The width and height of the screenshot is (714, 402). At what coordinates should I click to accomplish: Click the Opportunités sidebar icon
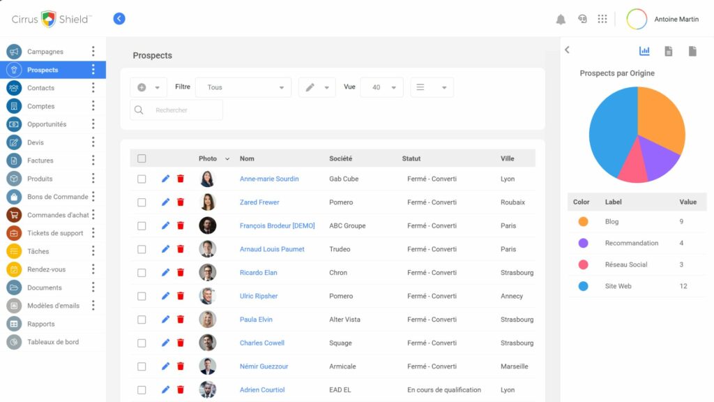pos(14,124)
